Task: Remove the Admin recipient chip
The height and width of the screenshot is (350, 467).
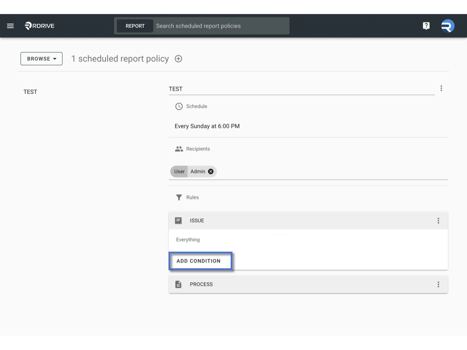Action: tap(210, 171)
